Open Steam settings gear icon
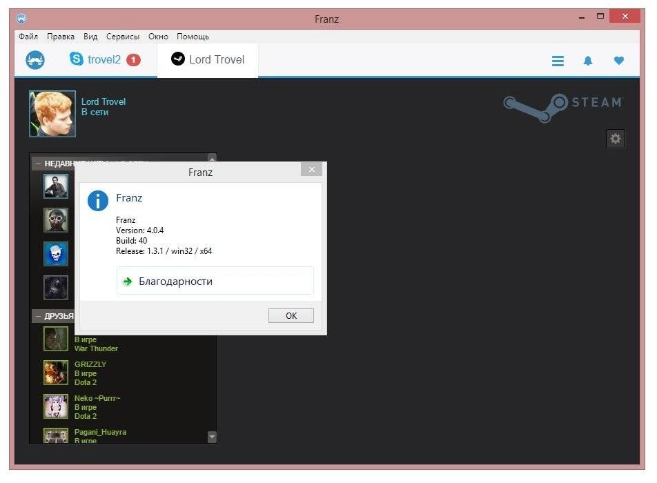 coord(615,139)
